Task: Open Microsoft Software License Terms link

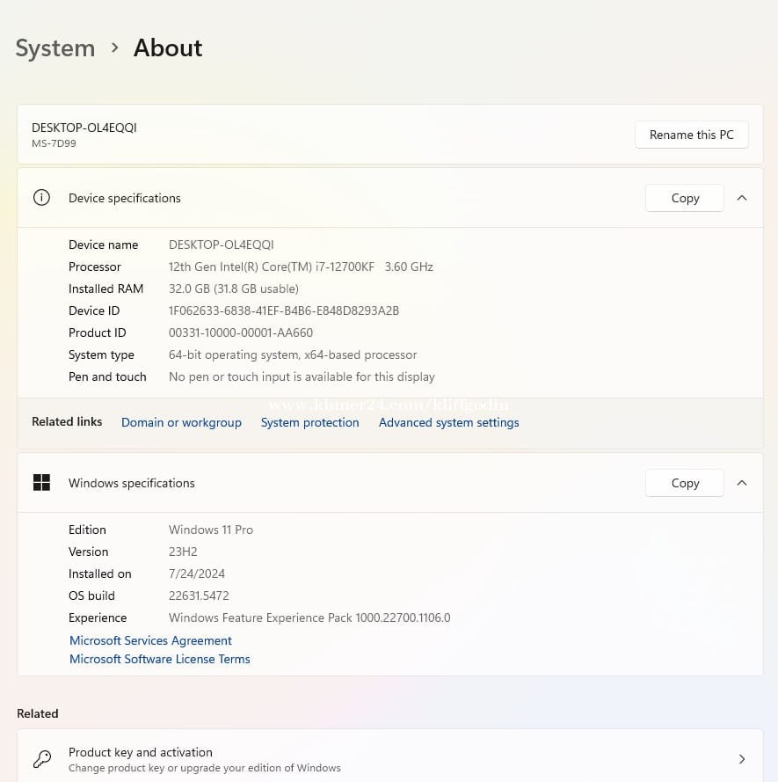Action: pos(159,659)
